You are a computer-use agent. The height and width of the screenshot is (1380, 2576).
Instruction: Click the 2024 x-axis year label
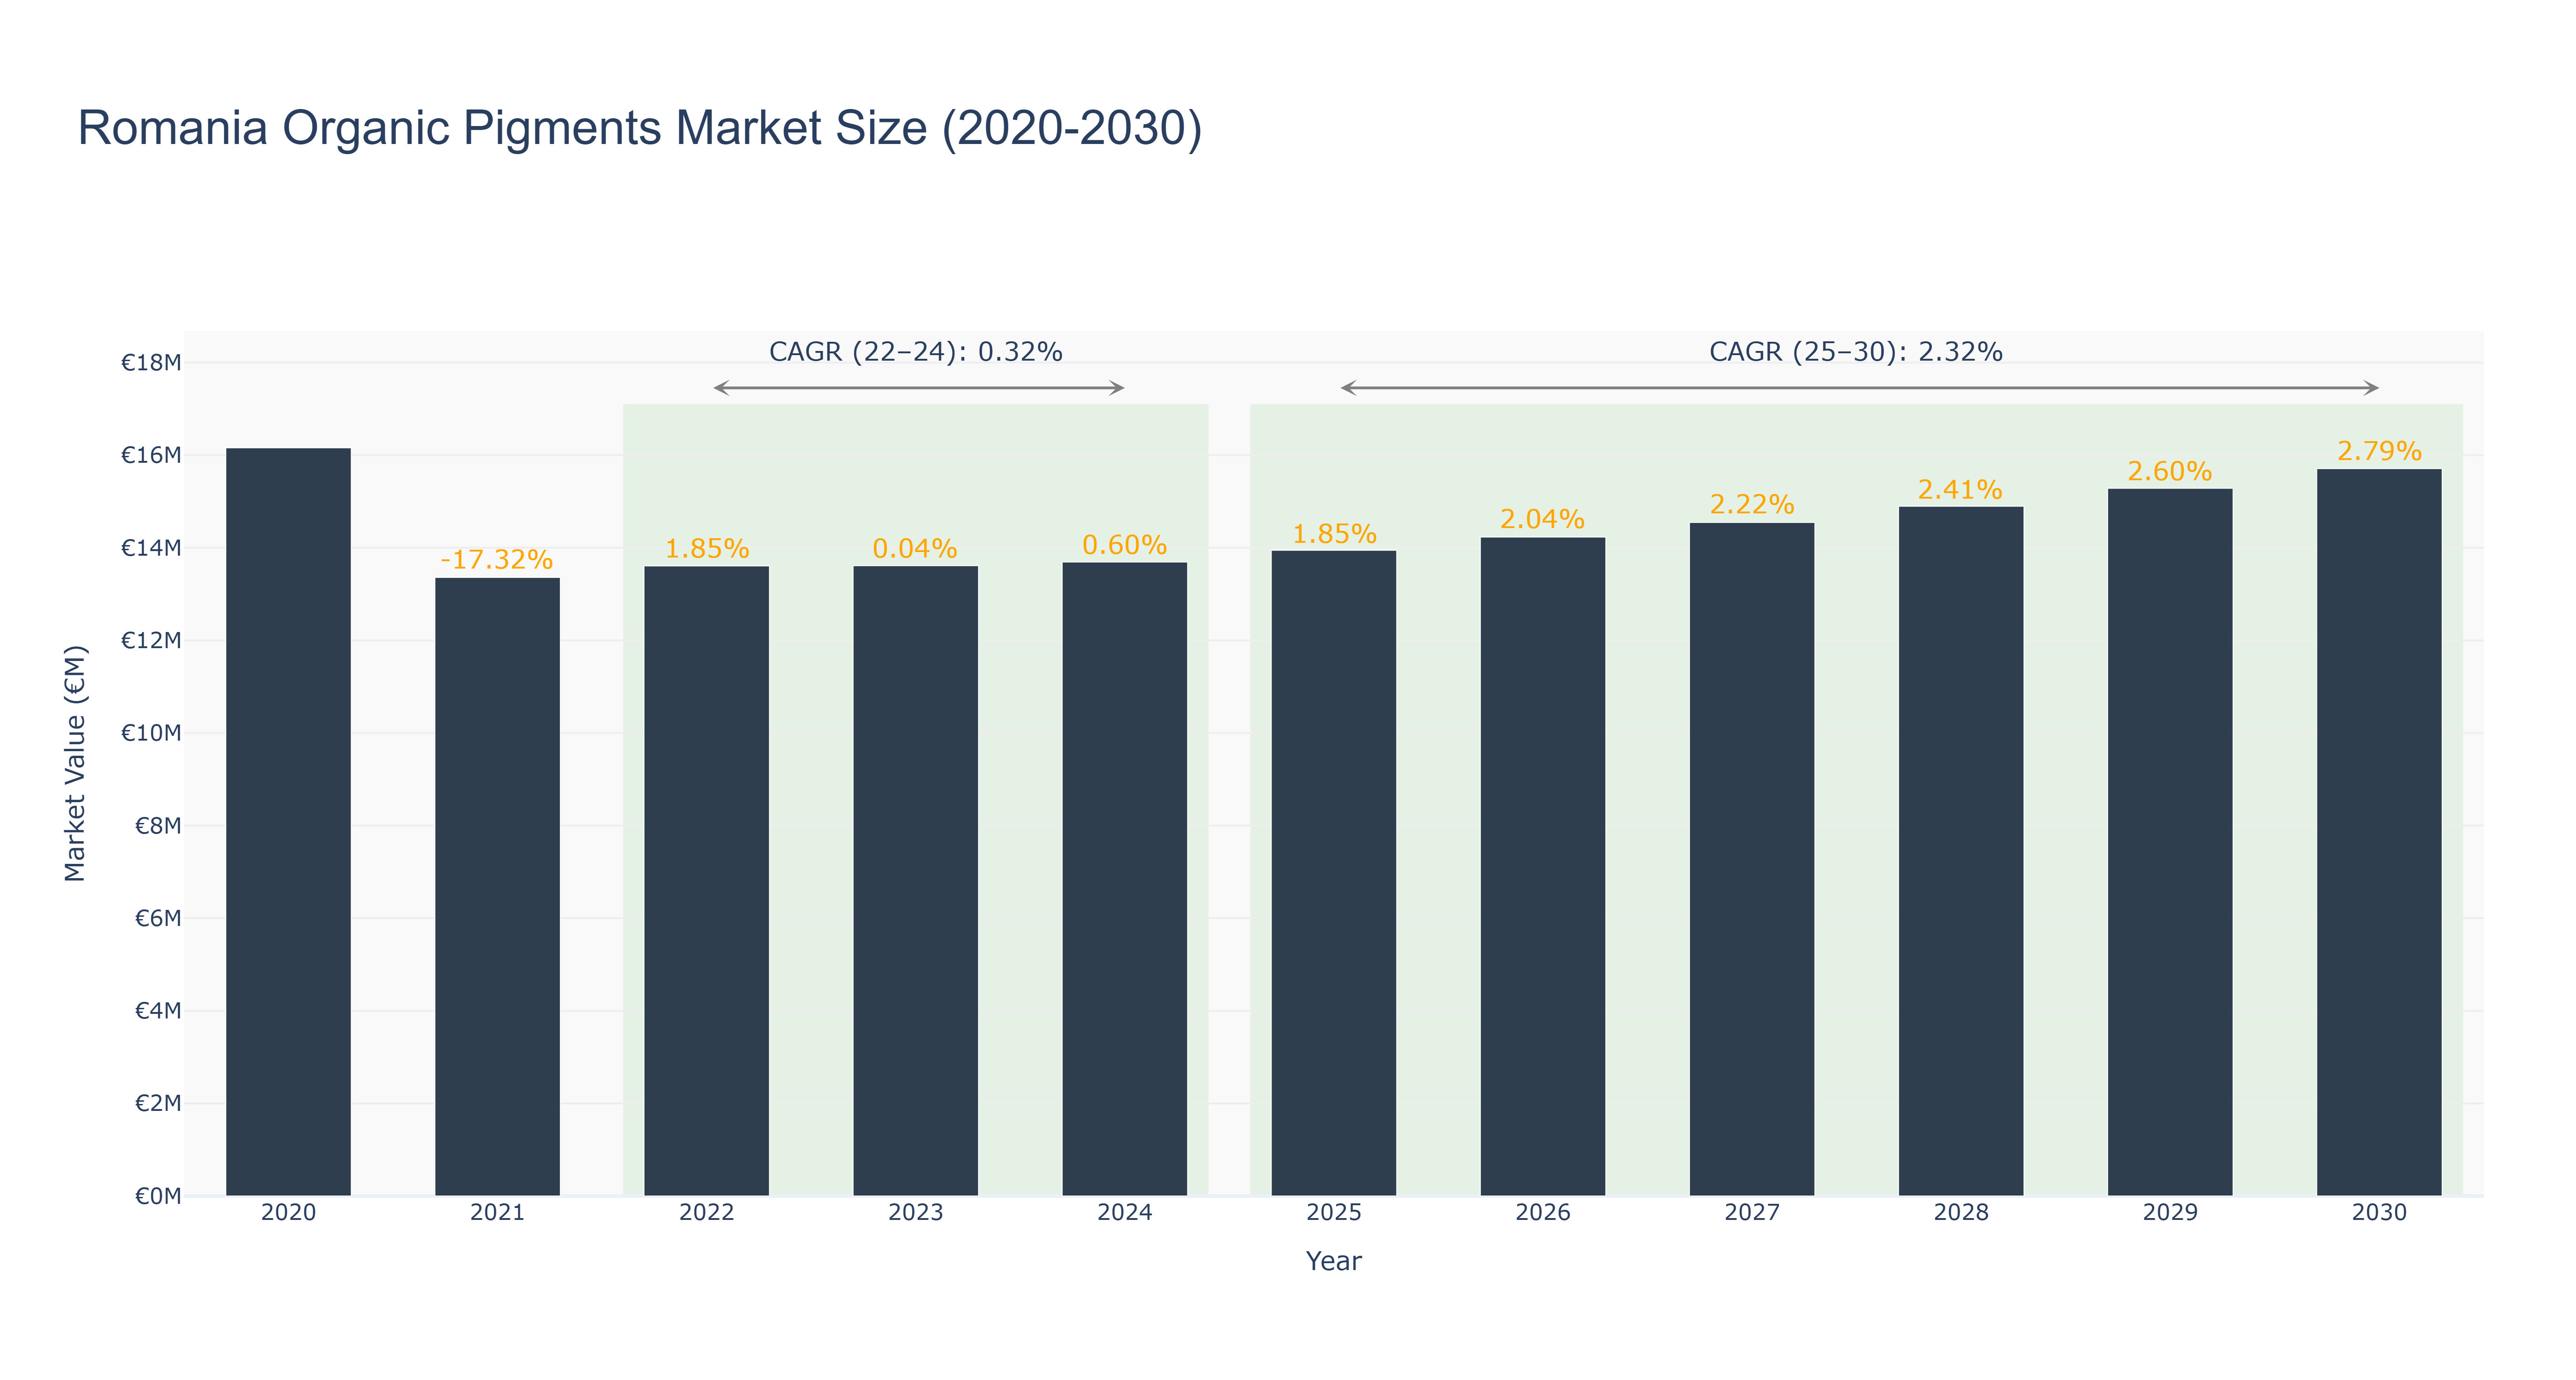coord(1125,1213)
